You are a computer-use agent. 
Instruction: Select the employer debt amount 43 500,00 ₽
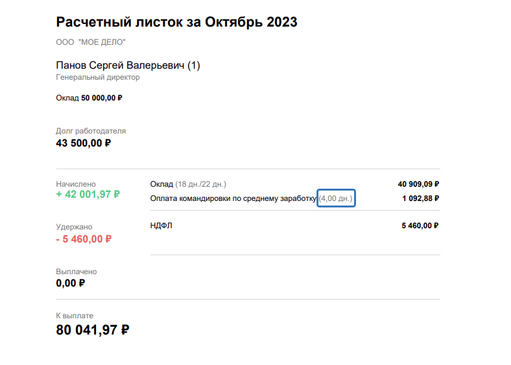(x=84, y=143)
